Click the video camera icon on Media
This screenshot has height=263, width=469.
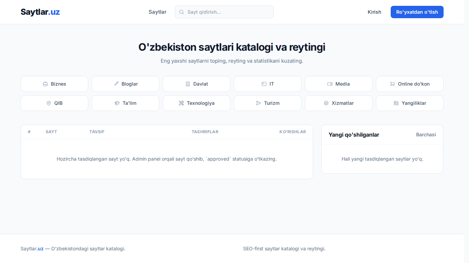point(330,84)
